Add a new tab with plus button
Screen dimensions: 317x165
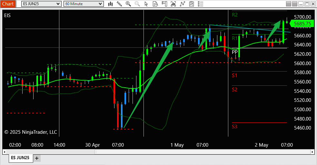[36, 158]
